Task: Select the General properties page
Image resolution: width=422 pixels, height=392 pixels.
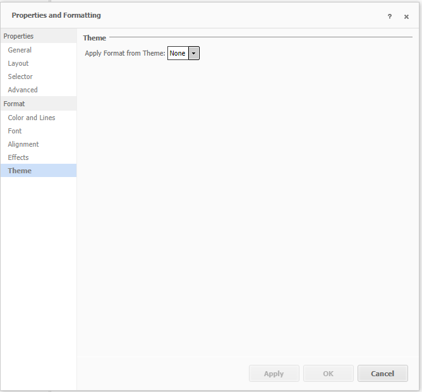Action: (x=39, y=50)
